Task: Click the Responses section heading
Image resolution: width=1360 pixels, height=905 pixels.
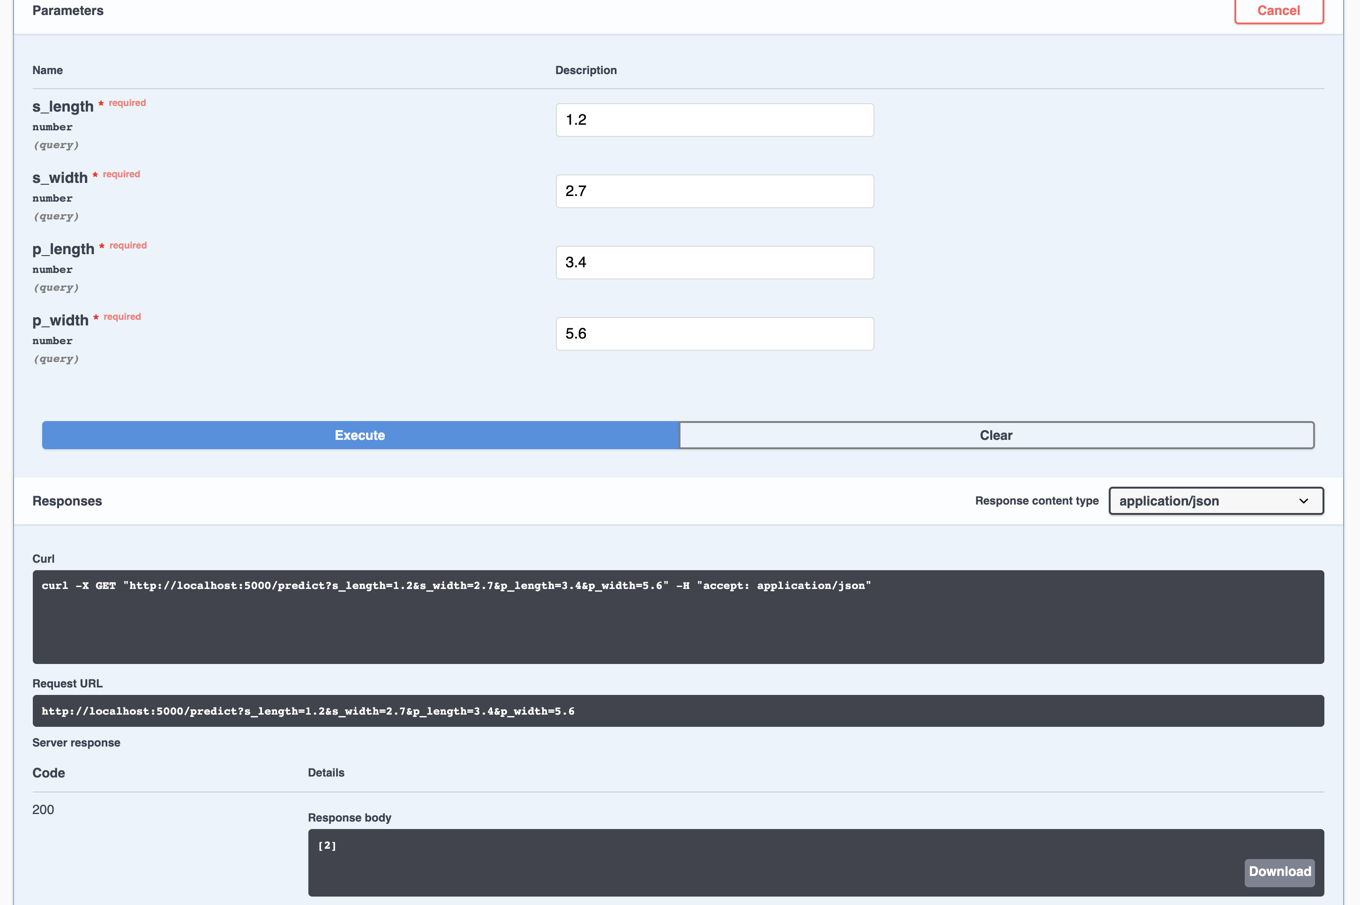Action: pos(67,501)
